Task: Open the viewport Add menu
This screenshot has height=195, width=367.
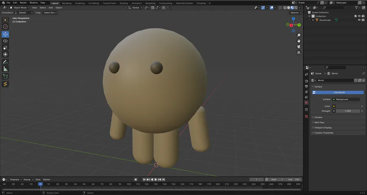Action: [x=51, y=8]
